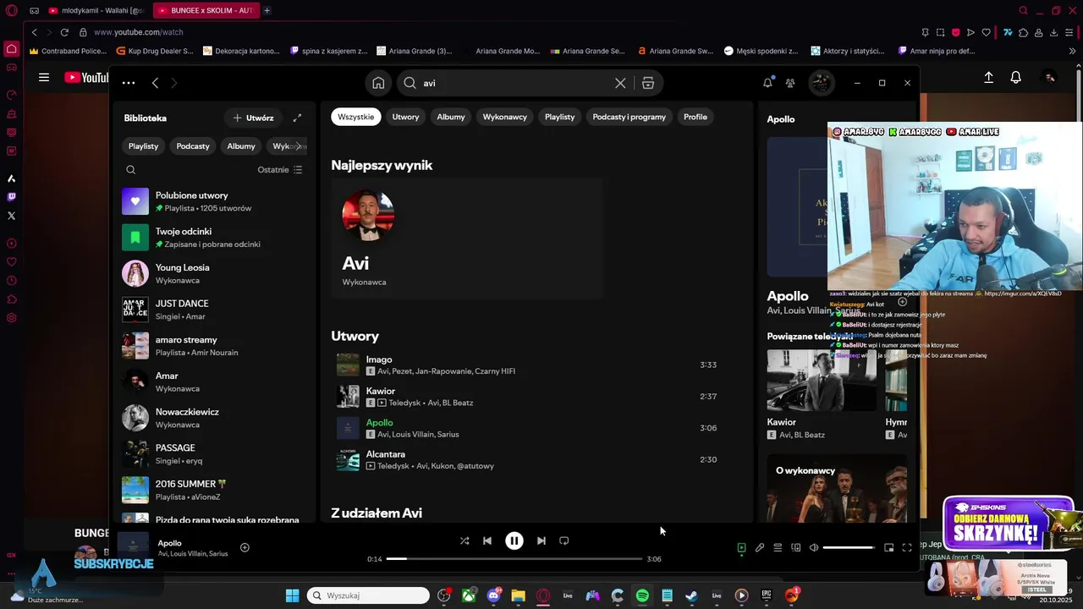Go back in Spotify navigation
1083x609 pixels.
coord(155,83)
